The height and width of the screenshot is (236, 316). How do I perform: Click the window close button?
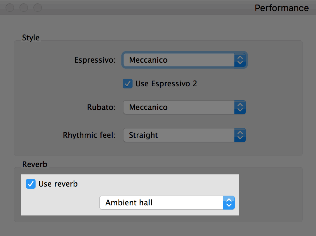[10, 8]
